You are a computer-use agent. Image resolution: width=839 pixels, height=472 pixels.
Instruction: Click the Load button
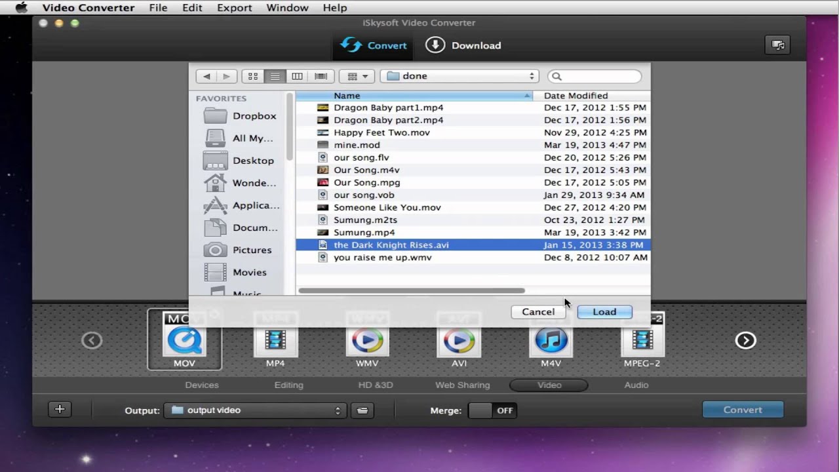pyautogui.click(x=604, y=312)
